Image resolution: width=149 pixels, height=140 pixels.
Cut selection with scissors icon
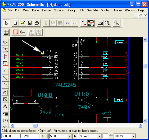(46, 23)
